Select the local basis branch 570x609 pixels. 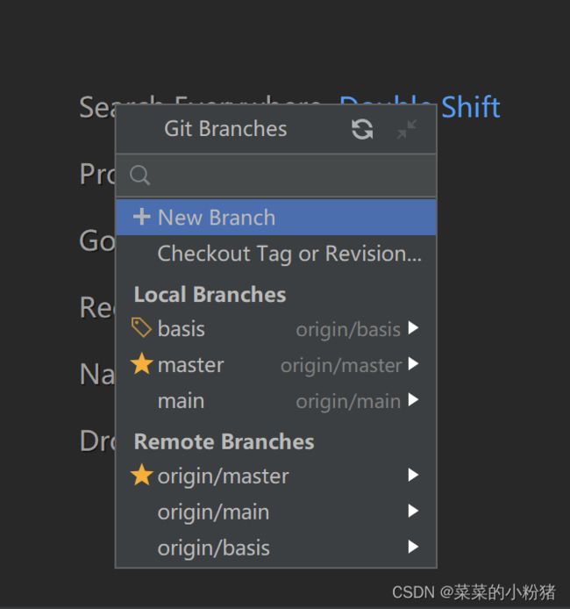(276, 328)
